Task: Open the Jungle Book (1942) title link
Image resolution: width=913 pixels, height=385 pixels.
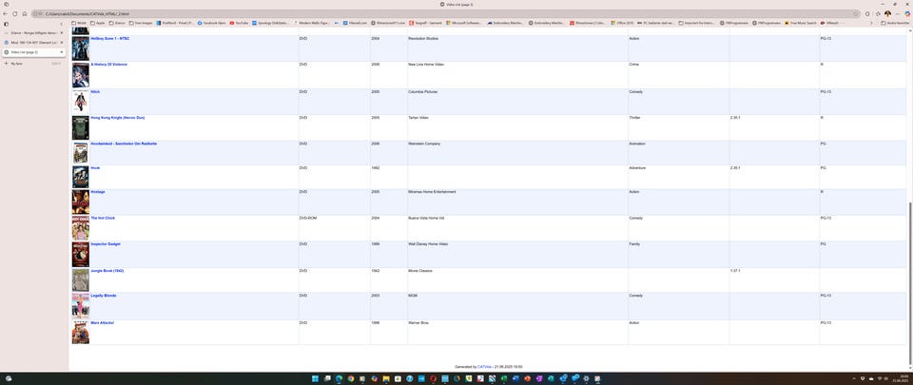Action: pos(107,271)
